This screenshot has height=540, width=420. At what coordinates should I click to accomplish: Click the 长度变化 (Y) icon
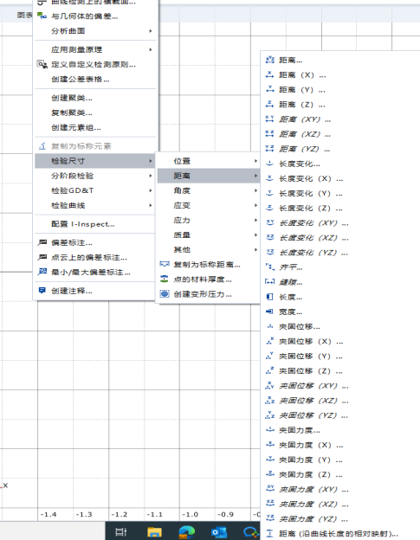coord(270,193)
